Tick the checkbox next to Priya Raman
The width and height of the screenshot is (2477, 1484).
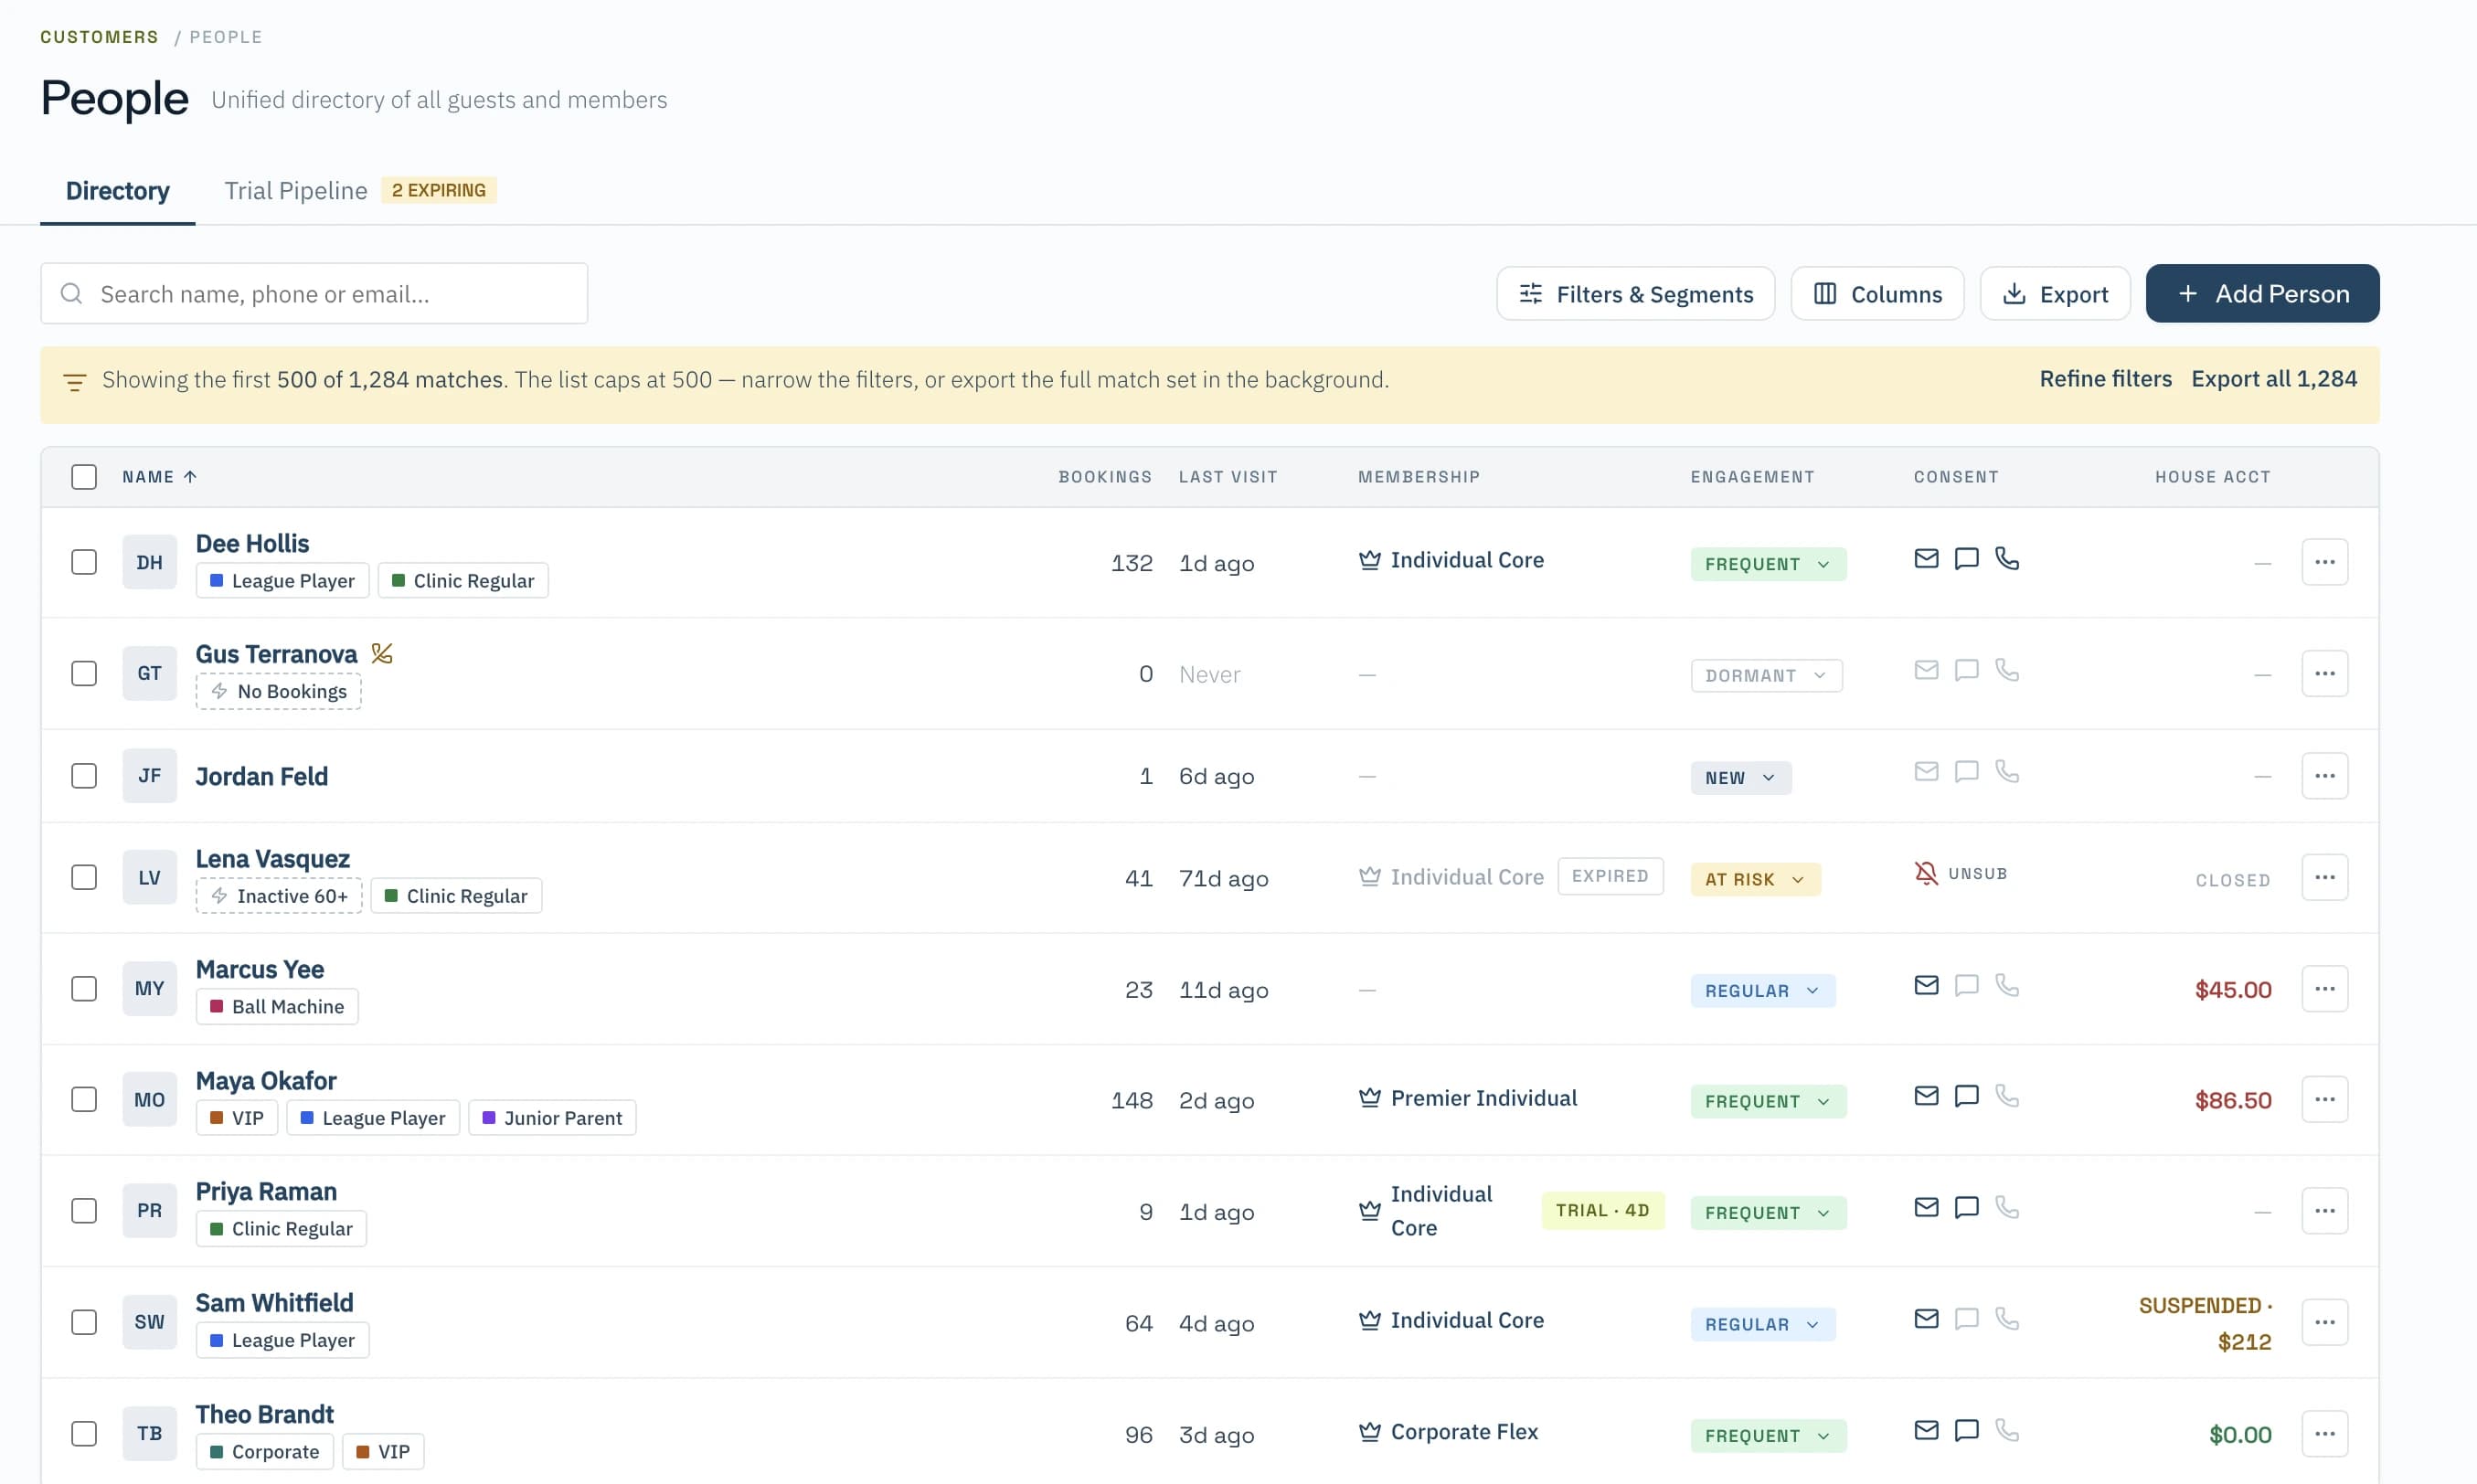[x=84, y=1210]
